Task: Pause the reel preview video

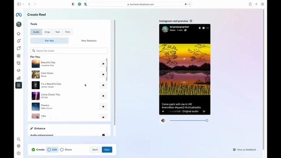Action: pos(199,28)
